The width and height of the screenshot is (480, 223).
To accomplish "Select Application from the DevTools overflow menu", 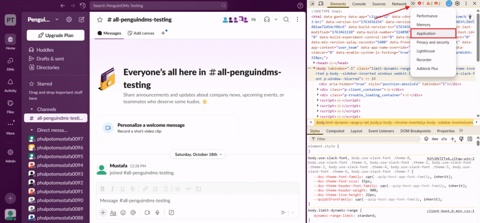I will pos(426,34).
